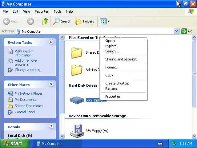Click the Files Stored on This Computer heading

(94, 38)
